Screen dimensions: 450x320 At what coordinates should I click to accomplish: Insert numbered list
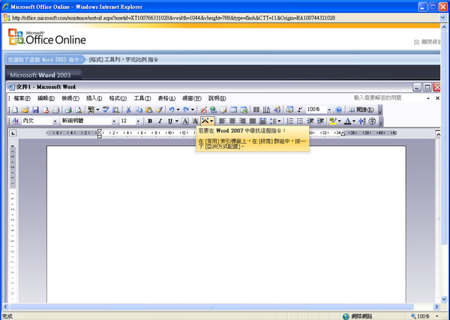point(290,121)
